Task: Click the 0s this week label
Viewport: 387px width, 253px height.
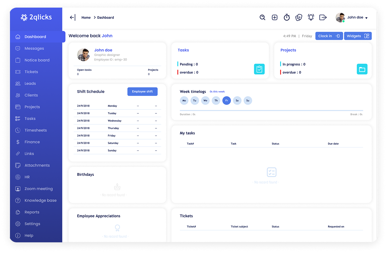Action: click(217, 92)
